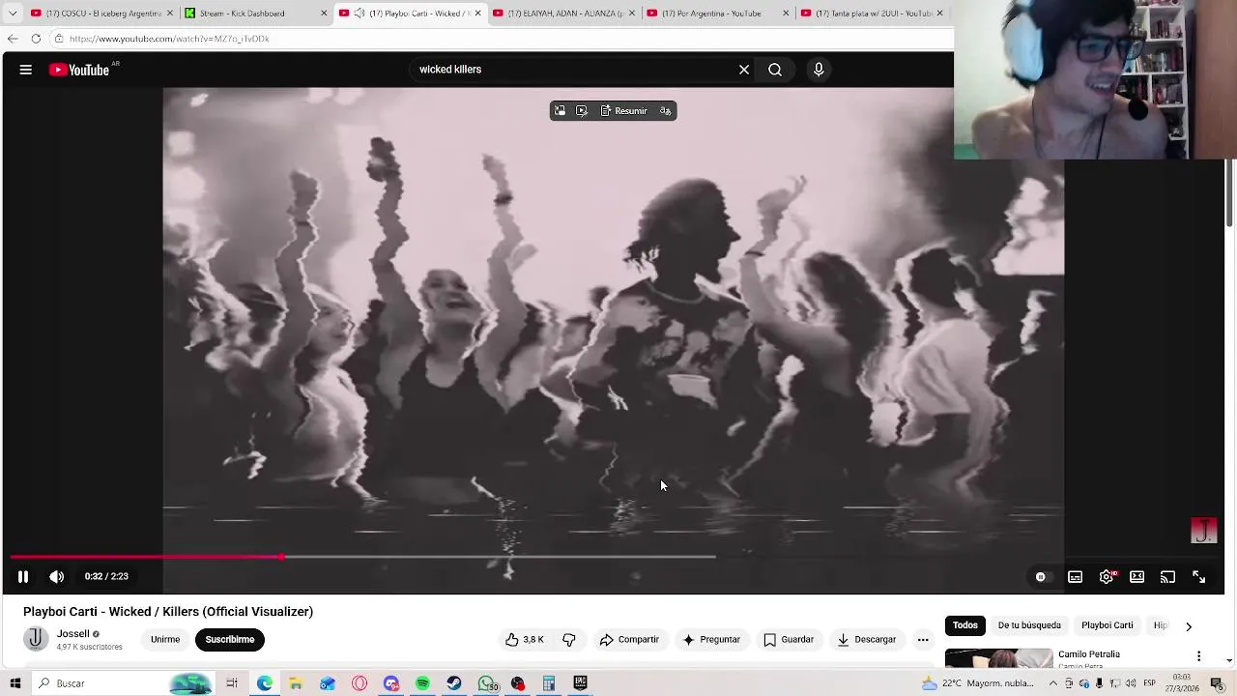The image size is (1237, 696).
Task: Click the browser URL address bar
Action: click(x=503, y=39)
